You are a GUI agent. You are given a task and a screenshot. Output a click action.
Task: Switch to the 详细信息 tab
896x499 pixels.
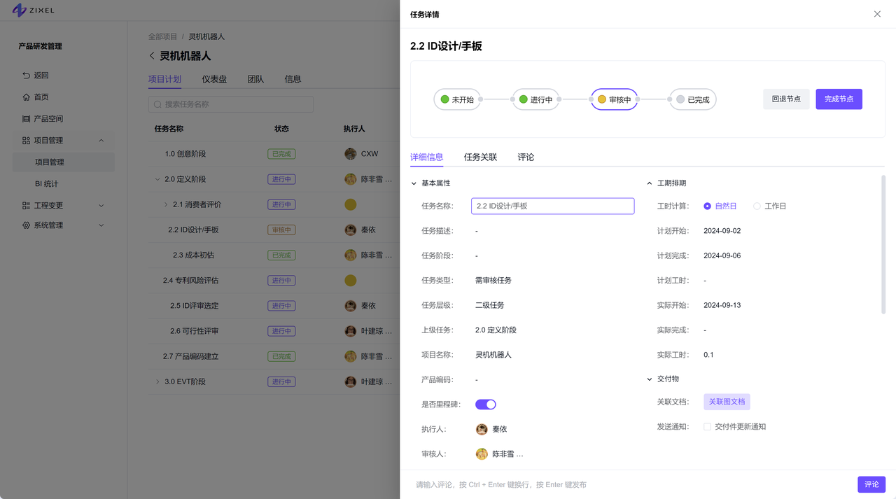[x=426, y=157]
